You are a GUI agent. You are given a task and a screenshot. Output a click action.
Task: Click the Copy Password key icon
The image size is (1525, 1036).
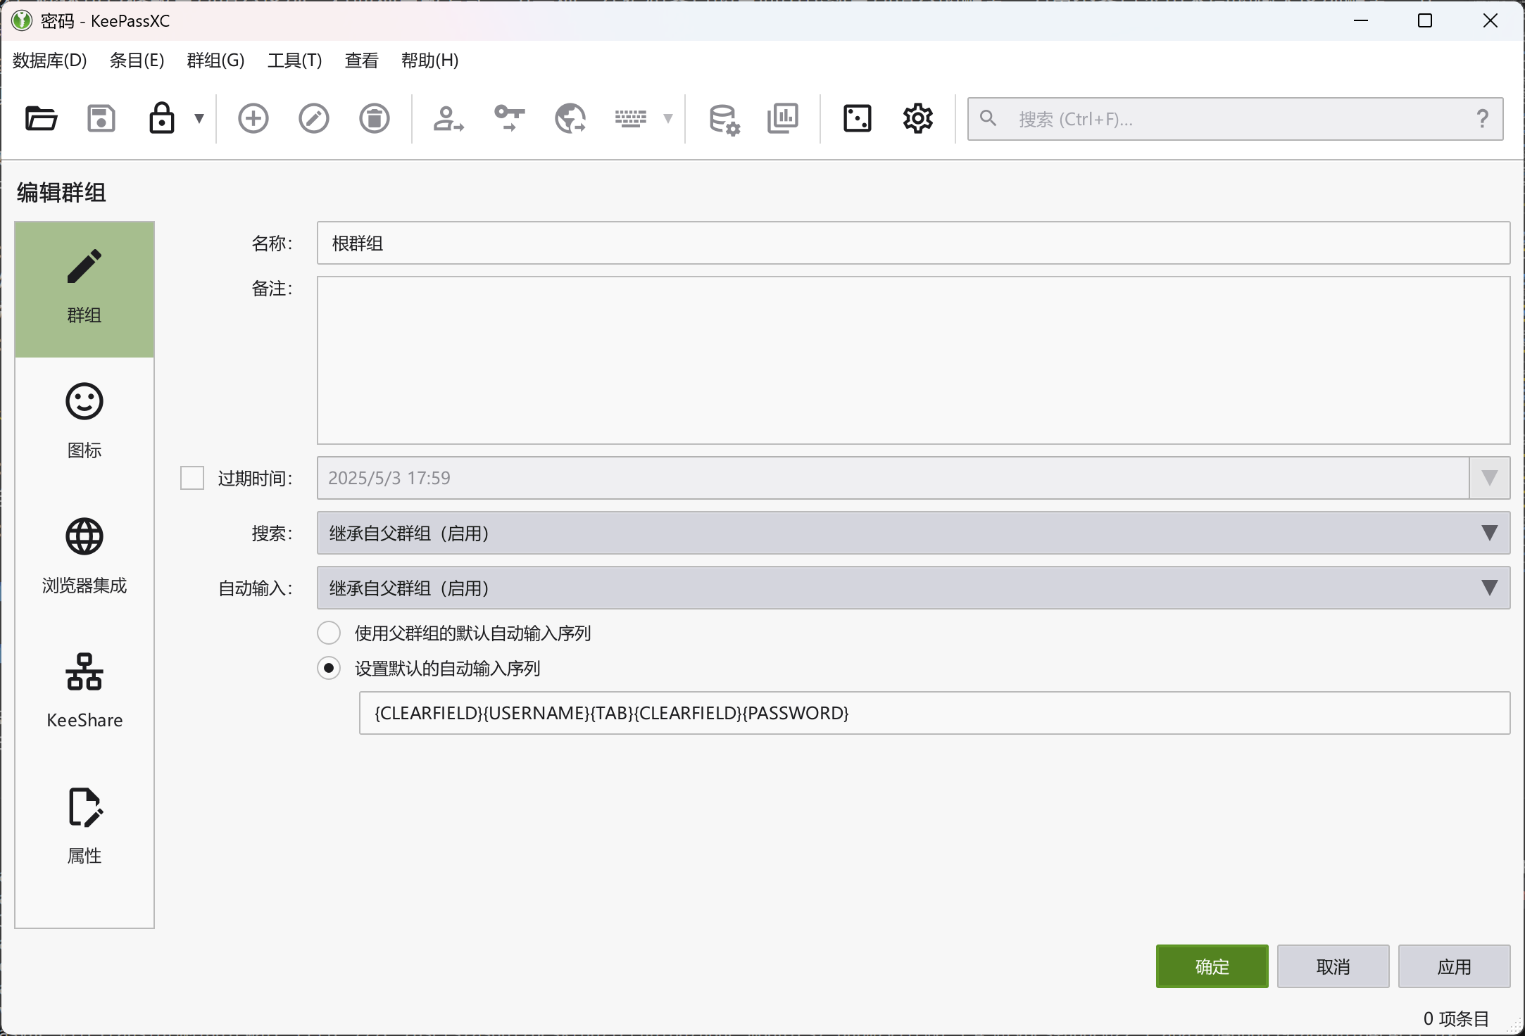(x=509, y=118)
